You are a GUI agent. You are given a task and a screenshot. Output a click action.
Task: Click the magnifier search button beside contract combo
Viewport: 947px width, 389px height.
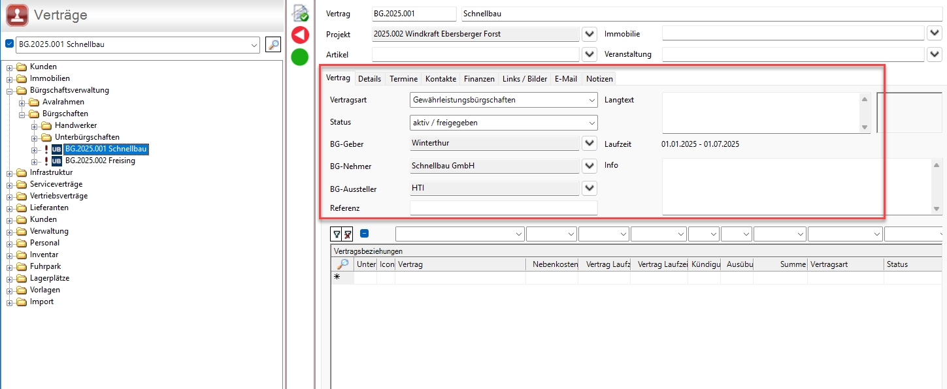(273, 44)
